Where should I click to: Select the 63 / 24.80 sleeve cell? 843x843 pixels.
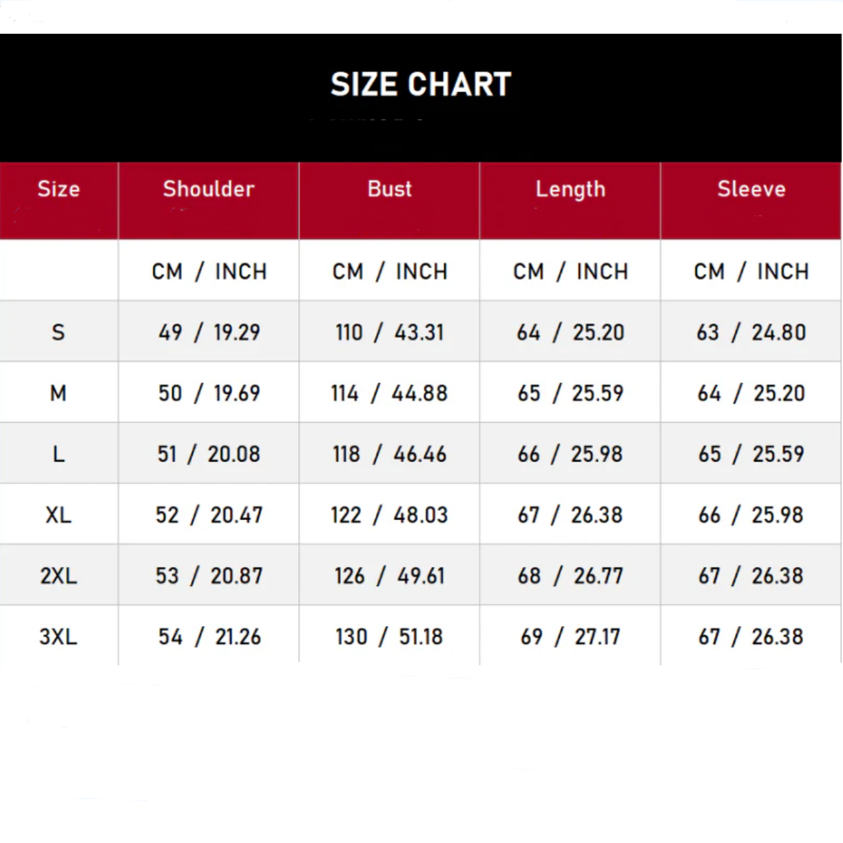(x=751, y=333)
